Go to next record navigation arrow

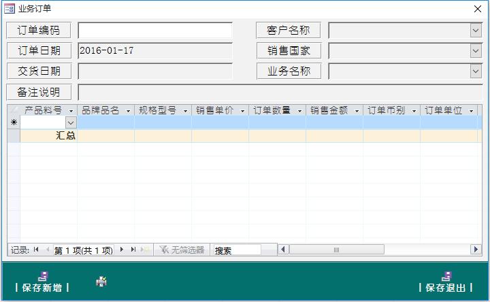tap(122, 250)
